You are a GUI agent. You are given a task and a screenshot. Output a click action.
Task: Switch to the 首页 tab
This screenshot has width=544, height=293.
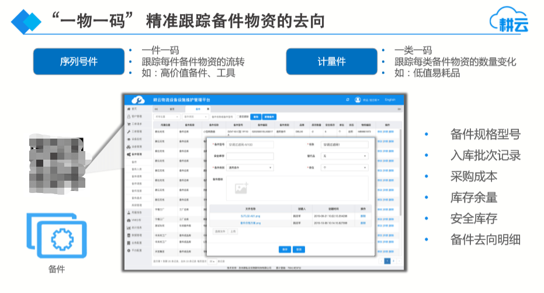point(172,109)
